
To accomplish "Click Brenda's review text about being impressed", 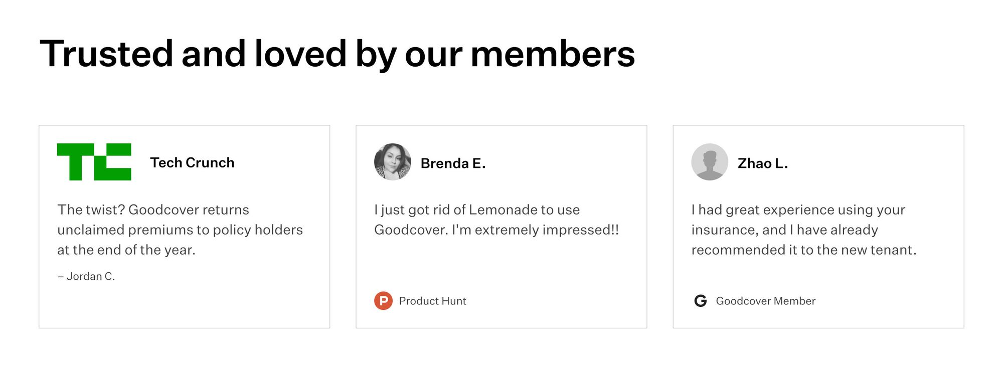I will tap(496, 220).
